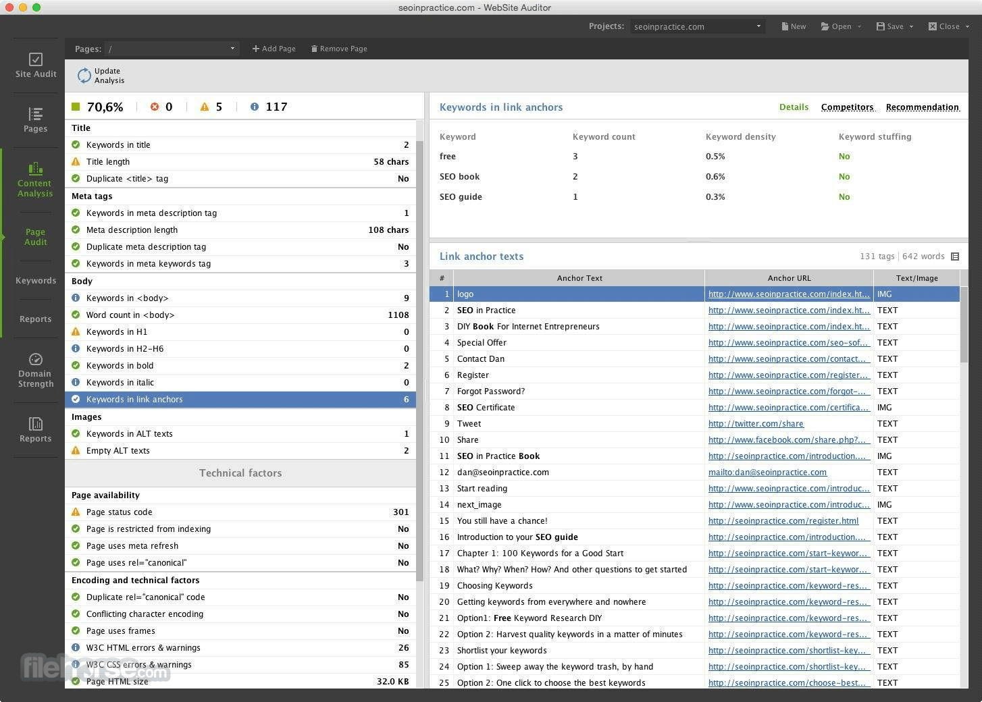The width and height of the screenshot is (982, 702).
Task: Click the Open project folder button
Action: (836, 26)
